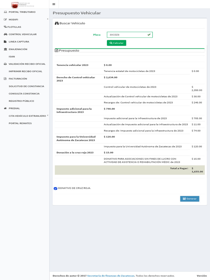This screenshot has width=210, height=280.
Task: Click Impuesto para la Universidad Autónoma label
Action: tap(76, 138)
